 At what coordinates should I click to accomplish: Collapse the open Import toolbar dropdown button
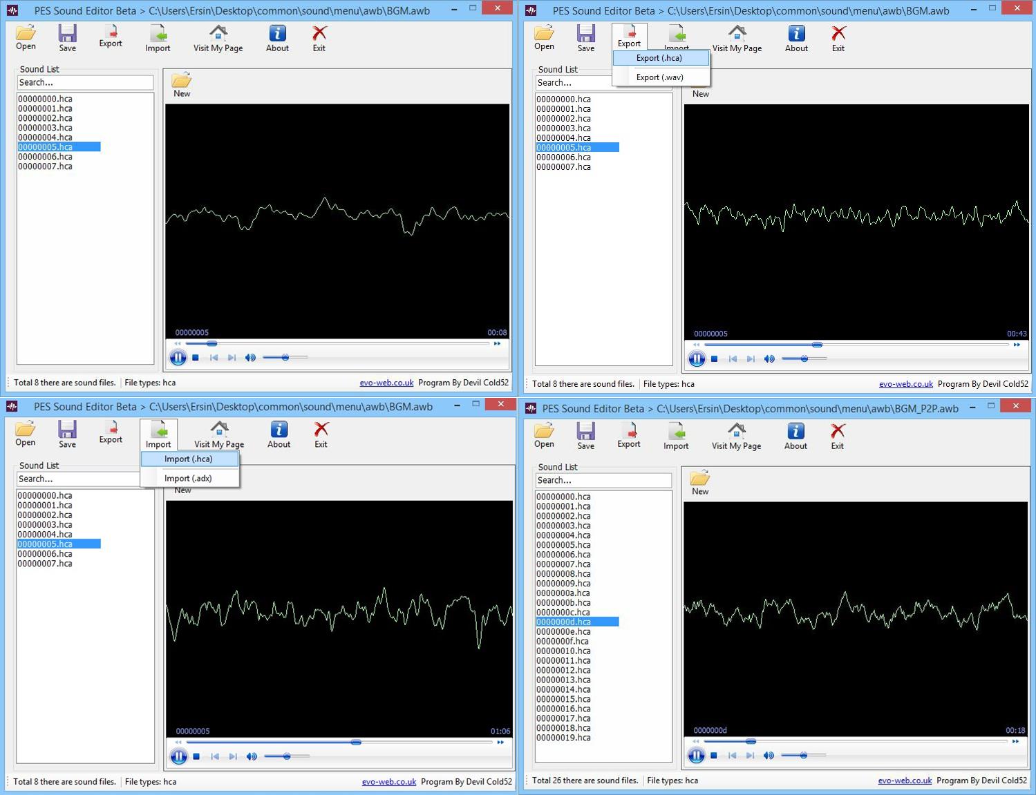(x=158, y=434)
